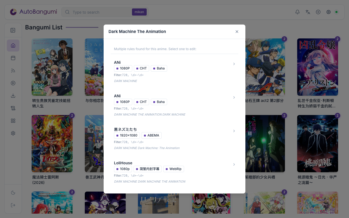Open the Calendar sidebar icon
The width and height of the screenshot is (349, 218).
(13, 58)
